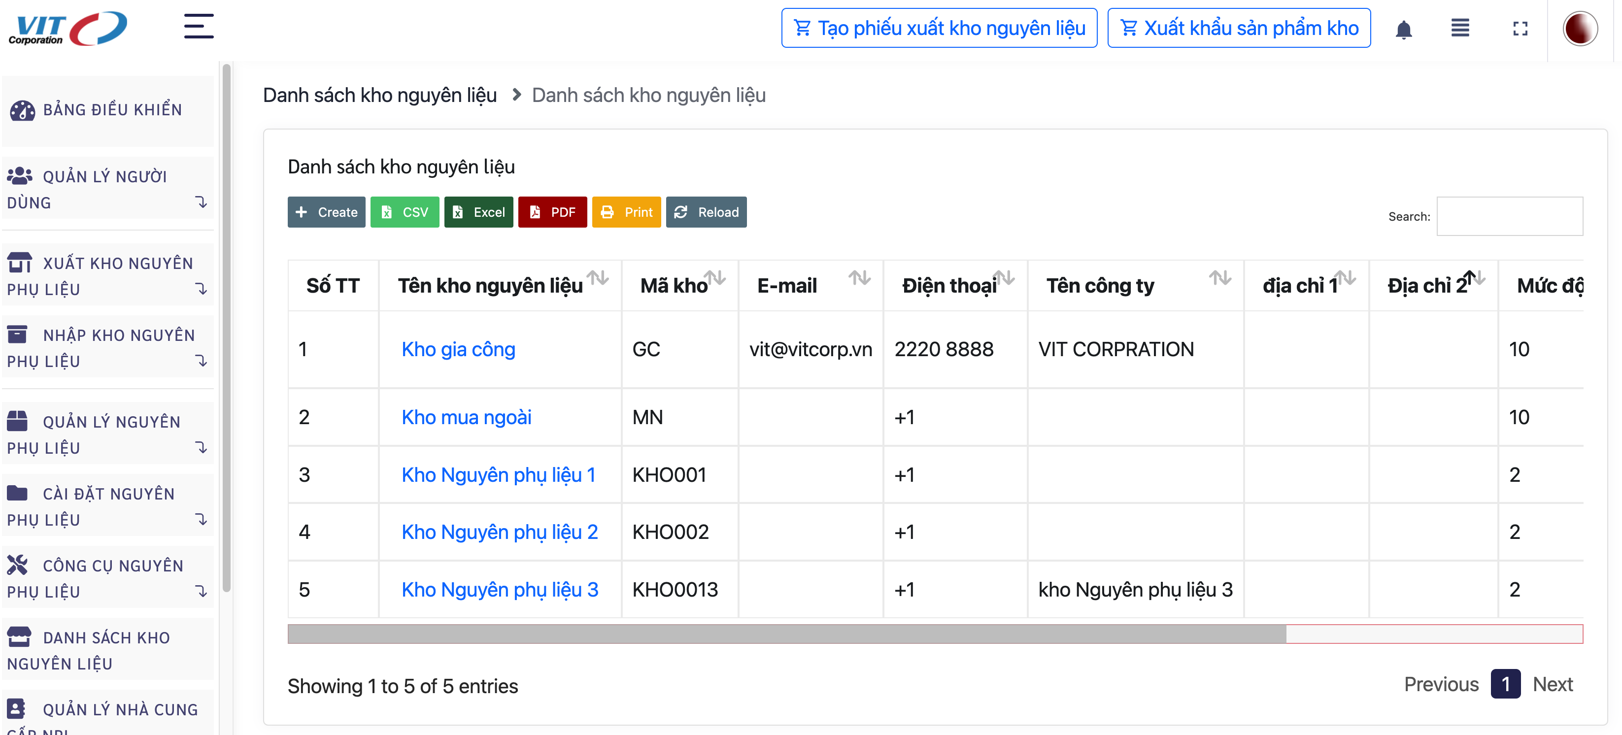This screenshot has width=1622, height=735.
Task: Print the warehouse list
Action: click(626, 212)
